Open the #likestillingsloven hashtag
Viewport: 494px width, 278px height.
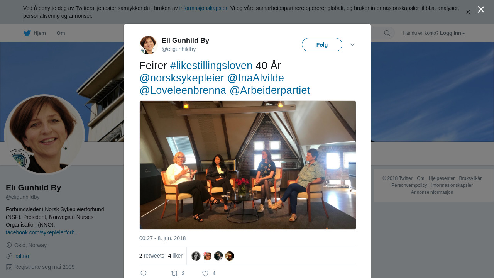point(211,66)
